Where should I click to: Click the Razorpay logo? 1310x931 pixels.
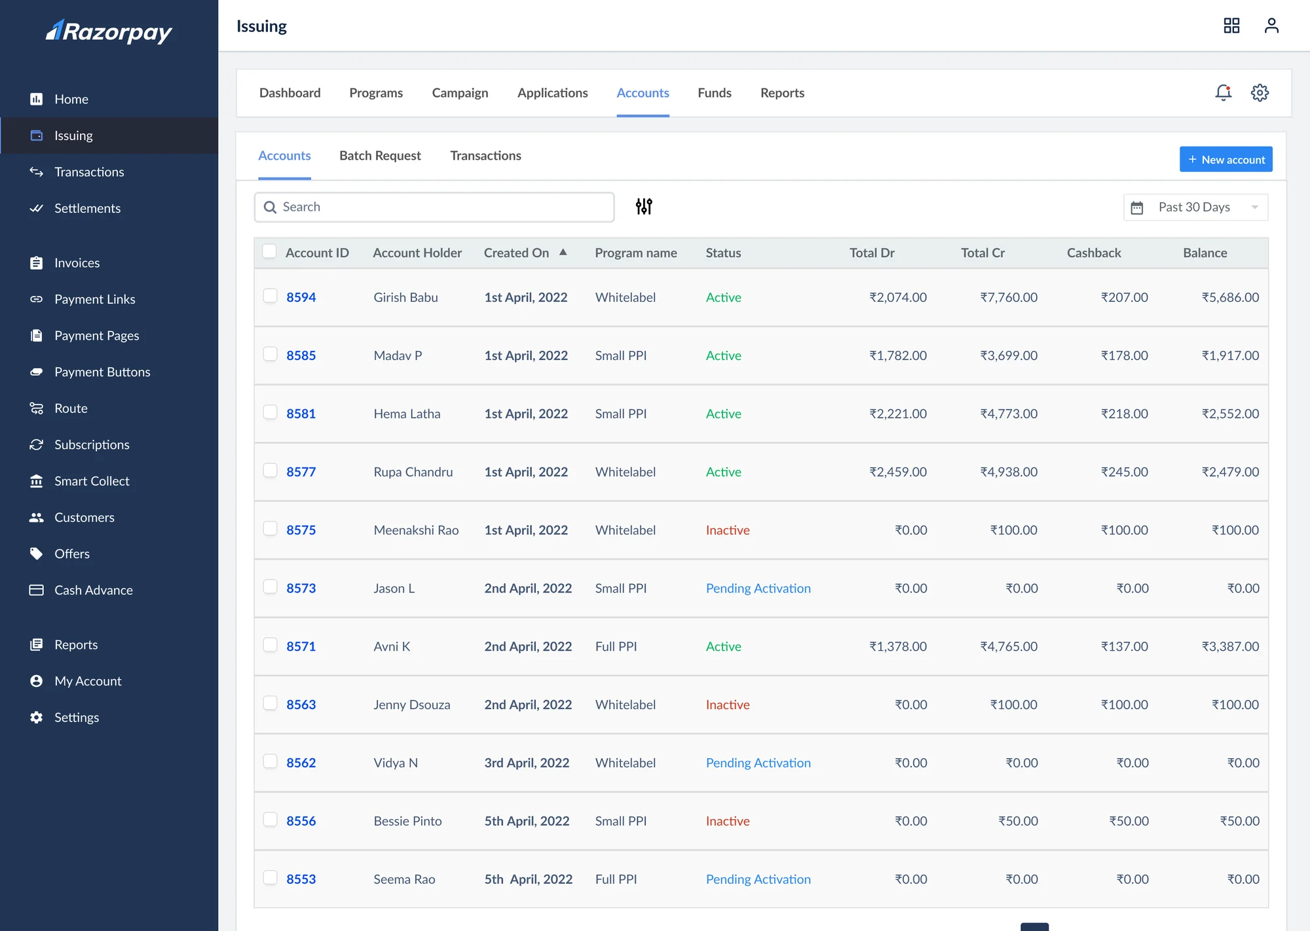pyautogui.click(x=109, y=31)
